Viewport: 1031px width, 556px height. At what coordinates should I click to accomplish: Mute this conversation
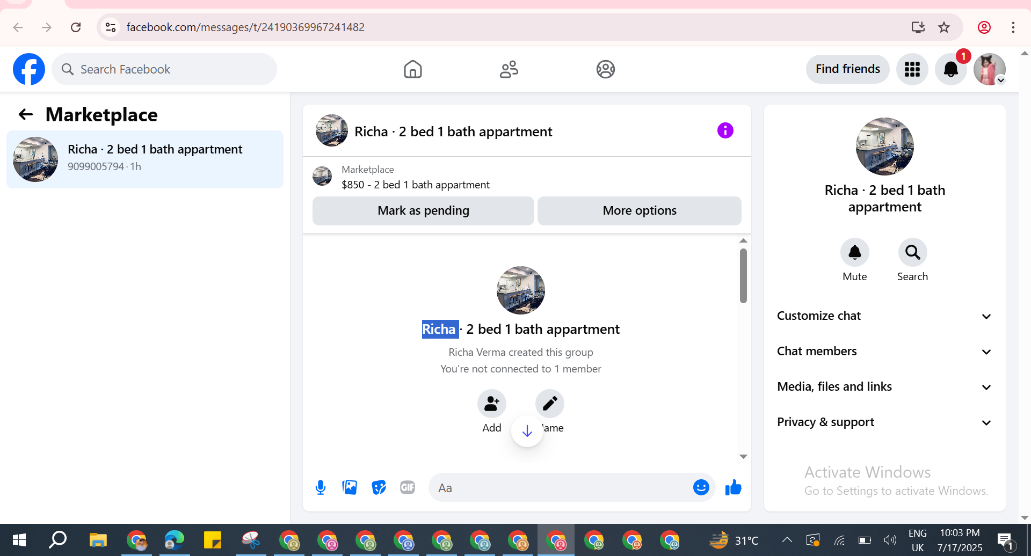pyautogui.click(x=855, y=252)
